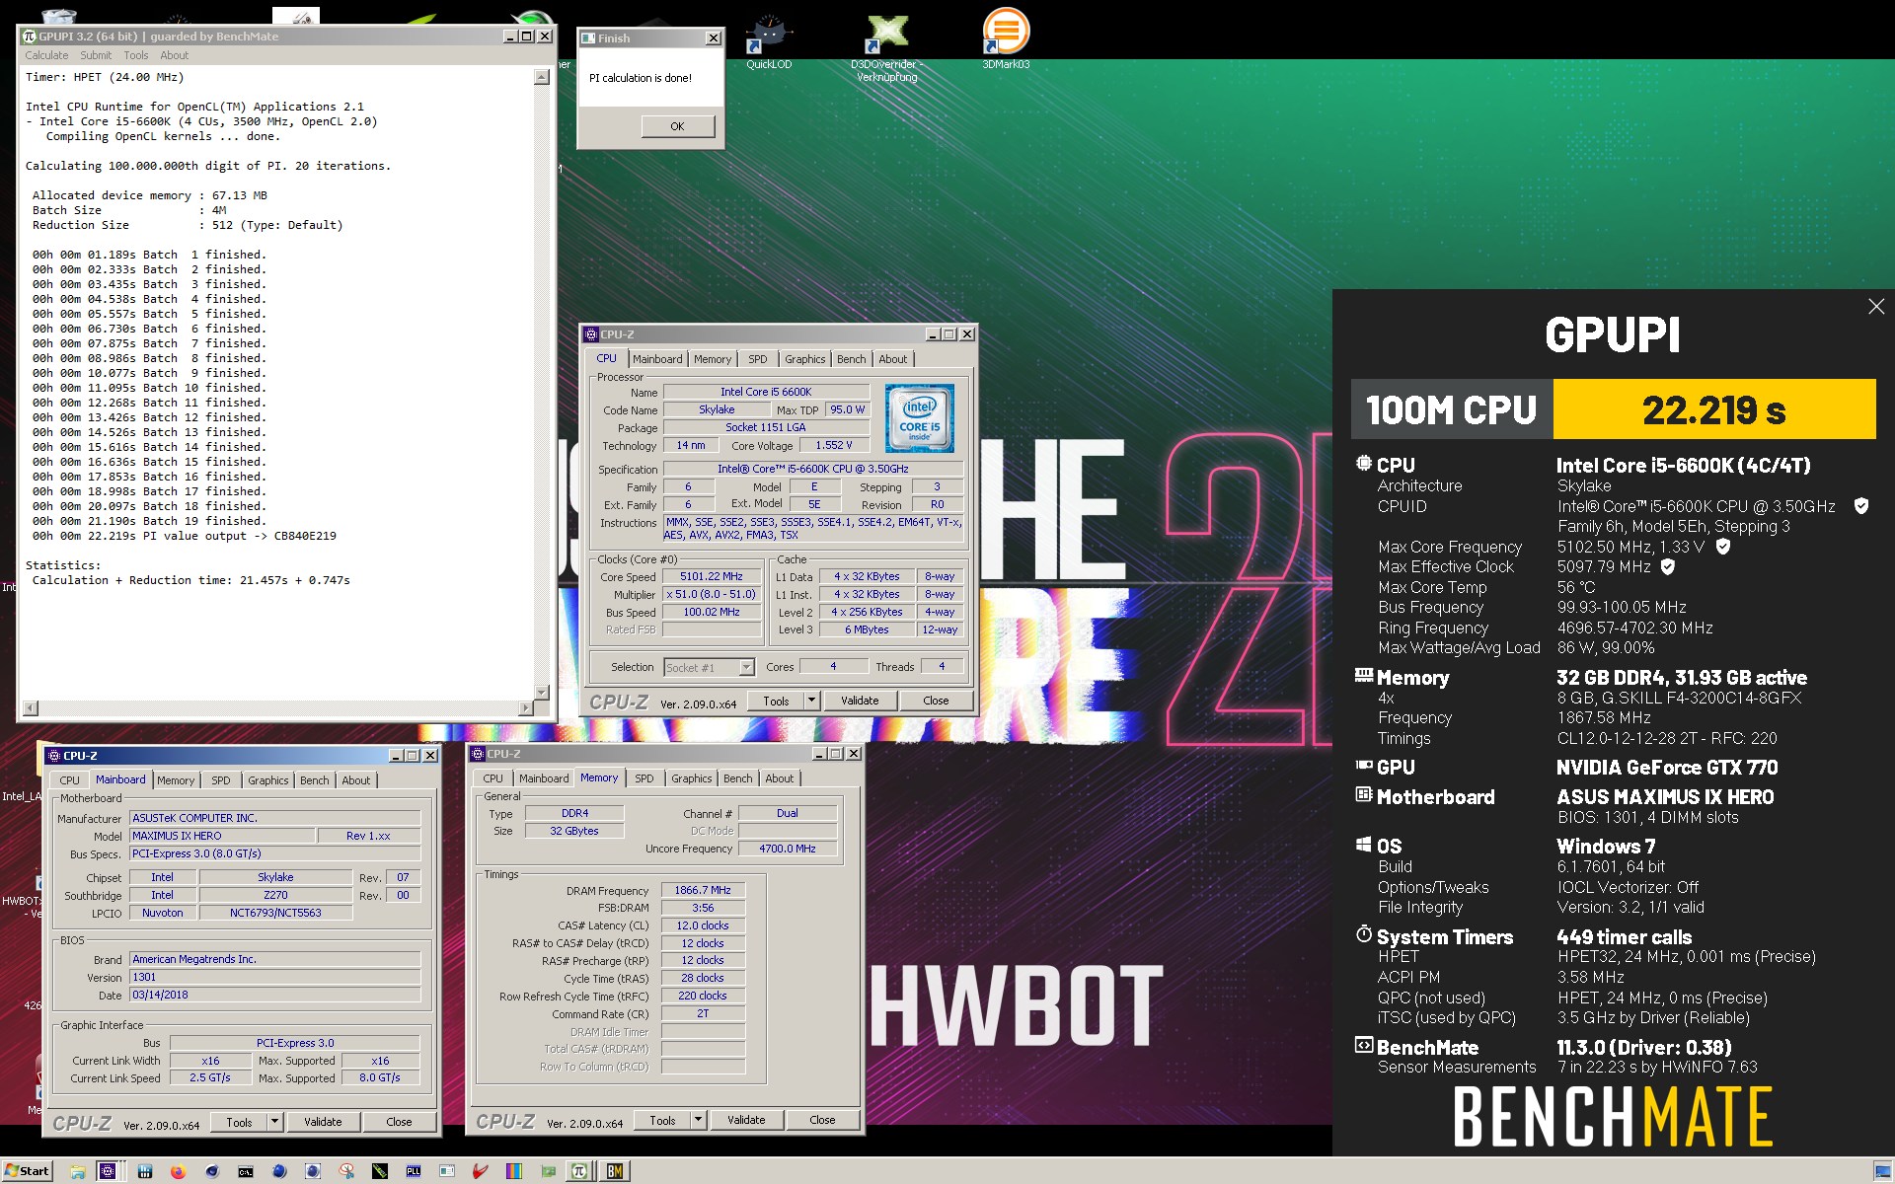Open the green graphics card taskbar icon
The height and width of the screenshot is (1184, 1895).
click(548, 1171)
